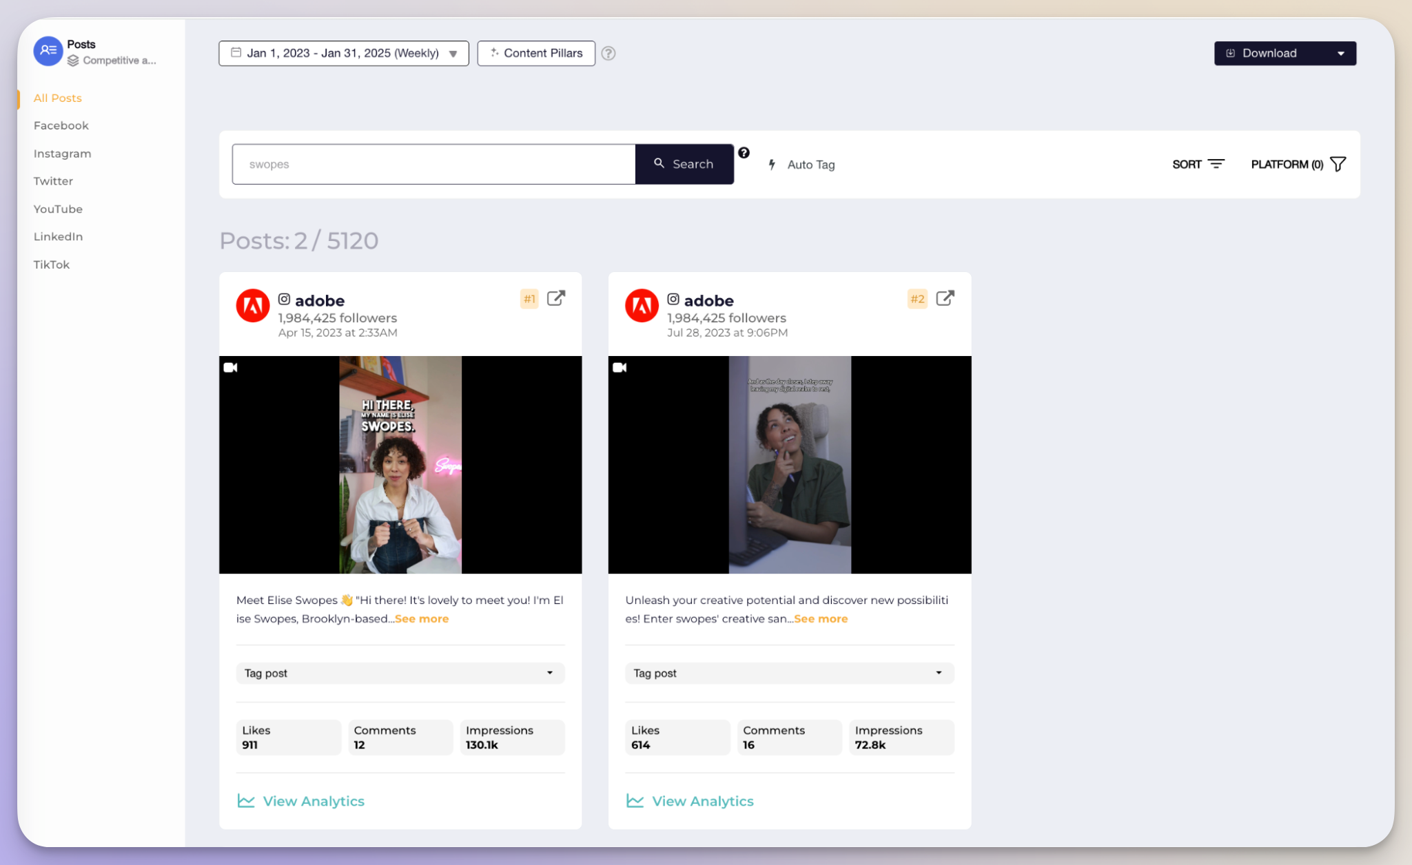
Task: Expand See more on Unleash caption
Action: coord(821,618)
